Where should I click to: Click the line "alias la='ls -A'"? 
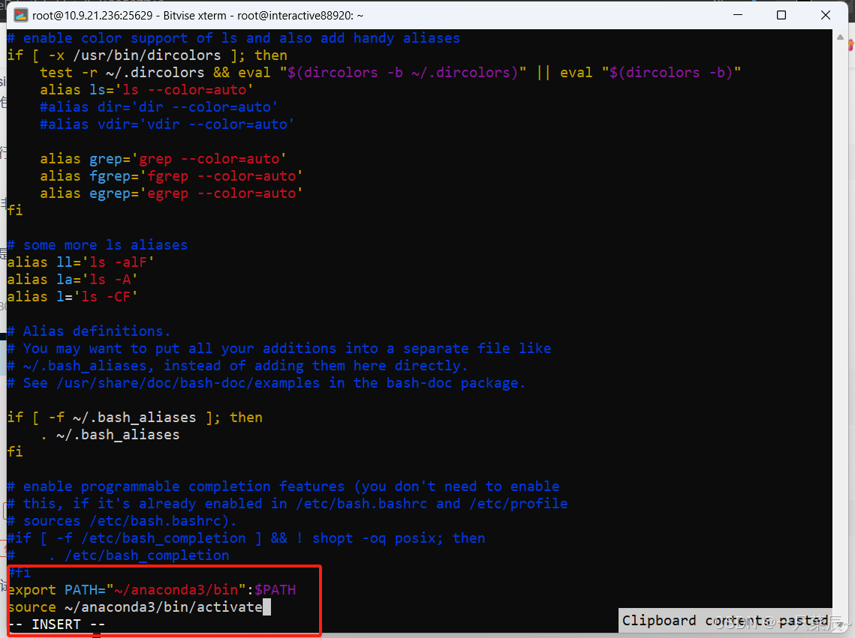pyautogui.click(x=73, y=279)
